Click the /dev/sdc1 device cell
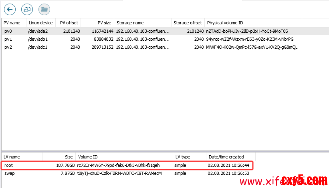 (x=38, y=47)
